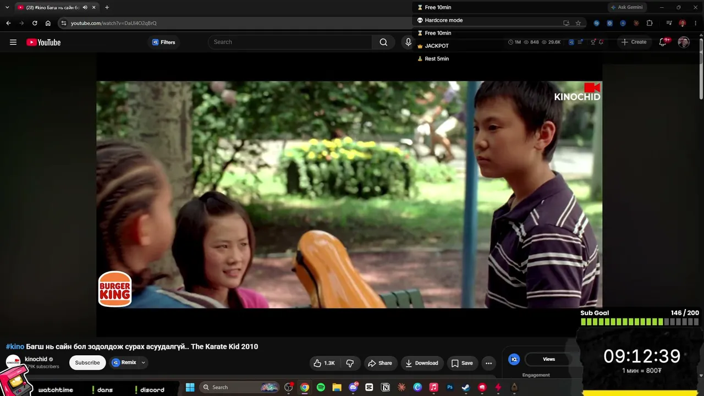Open the more actions ellipsis menu
Viewport: 704px width, 396px height.
488,363
